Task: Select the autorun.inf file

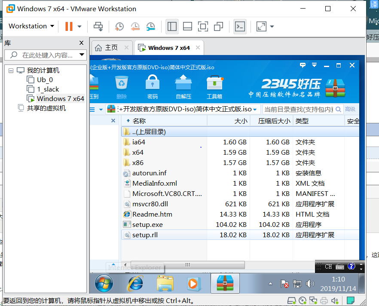Action: [x=240, y=173]
